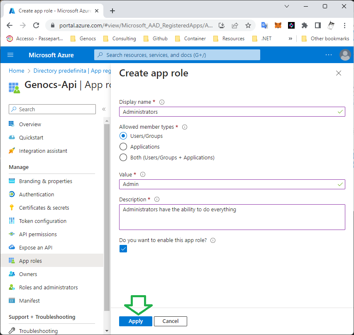Click the MetaMask fox extension icon
The image size is (354, 335).
278,25
